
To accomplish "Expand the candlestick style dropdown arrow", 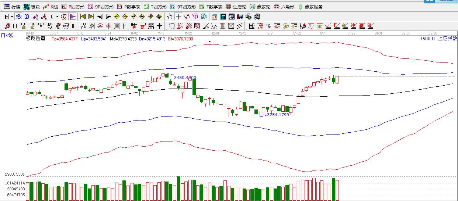I will pyautogui.click(x=57, y=17).
